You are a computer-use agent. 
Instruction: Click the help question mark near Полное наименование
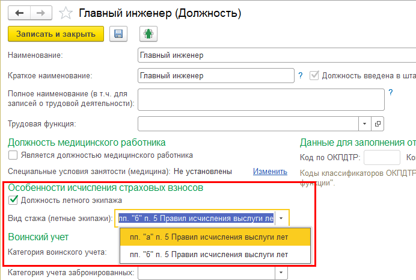pos(390,92)
